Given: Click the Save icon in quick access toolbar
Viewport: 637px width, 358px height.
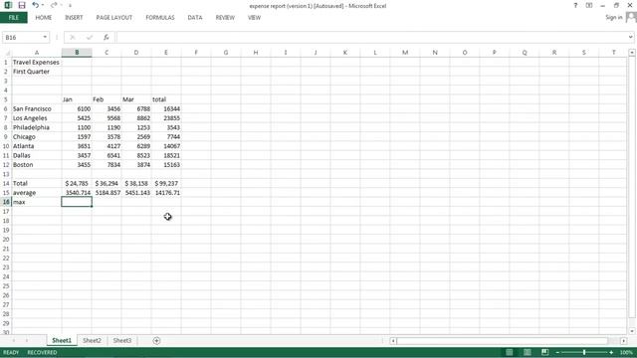Looking at the screenshot, I should click(x=22, y=5).
